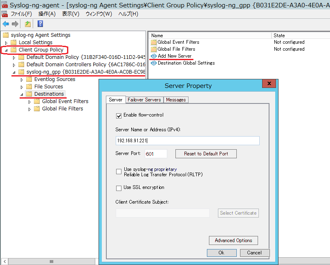Click the Server Port field
This screenshot has height=265, width=330.
[x=156, y=154]
